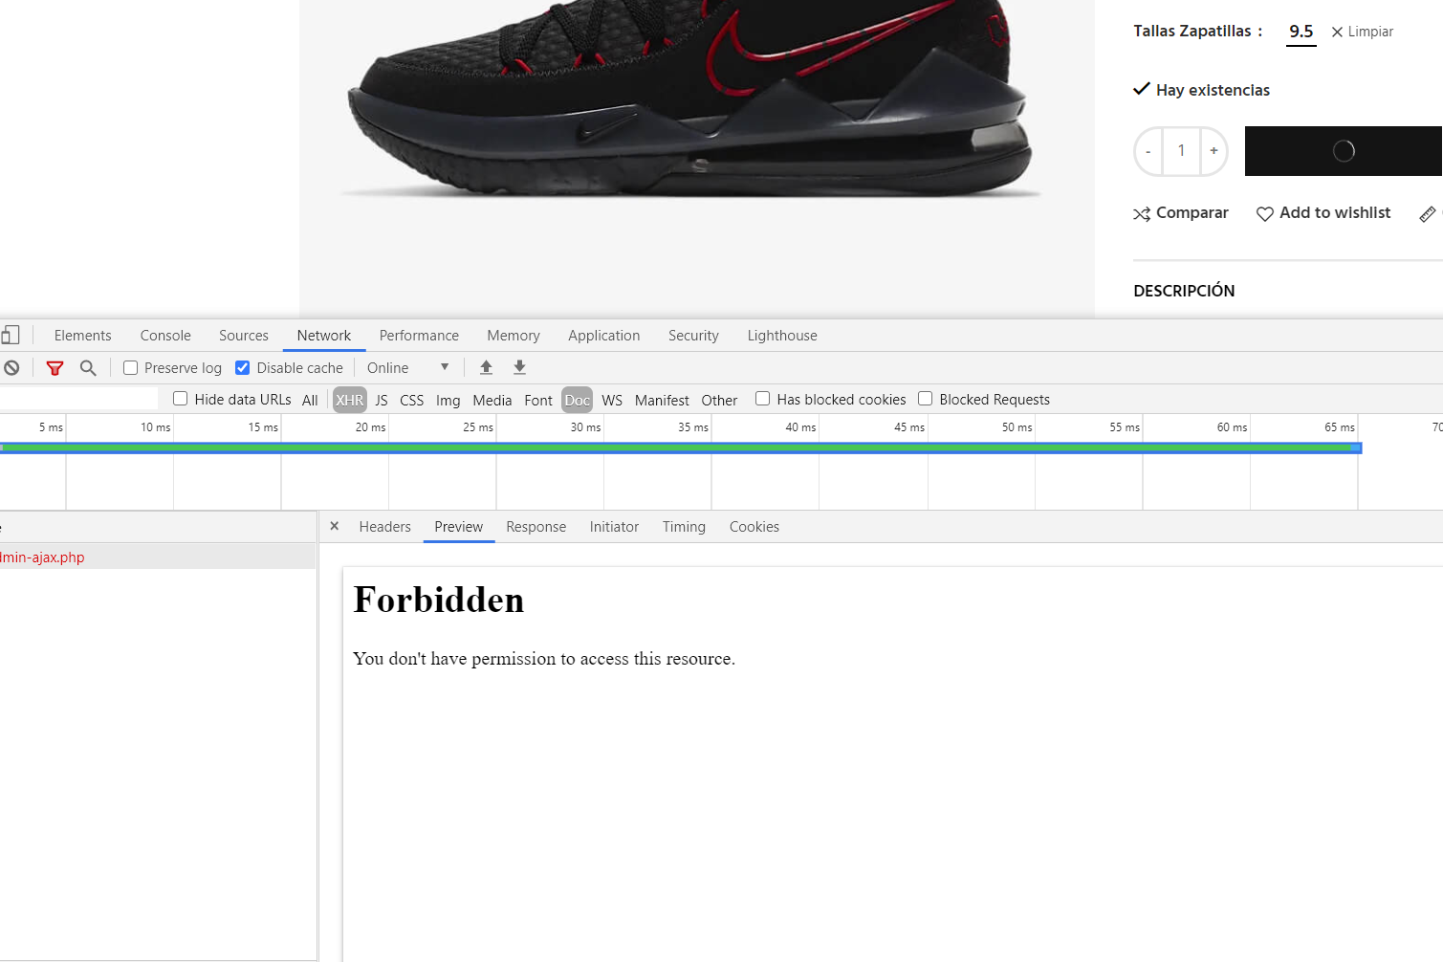The height and width of the screenshot is (962, 1443).
Task: Open the Elements panel tab
Action: coord(83,336)
